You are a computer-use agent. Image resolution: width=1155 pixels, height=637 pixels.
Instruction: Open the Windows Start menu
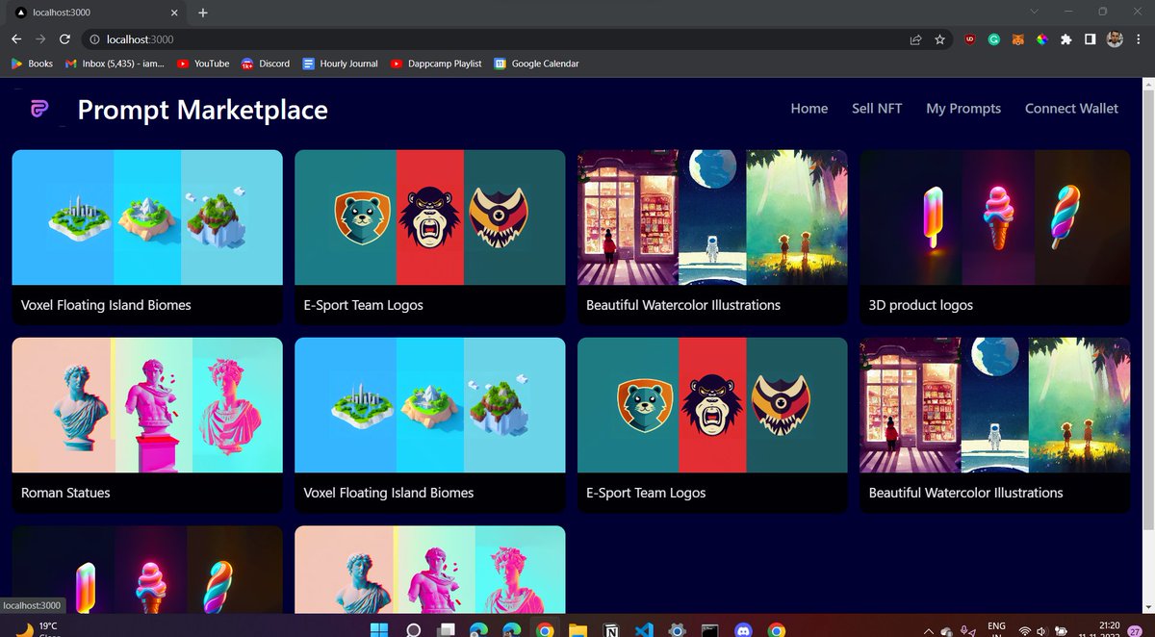pyautogui.click(x=379, y=630)
